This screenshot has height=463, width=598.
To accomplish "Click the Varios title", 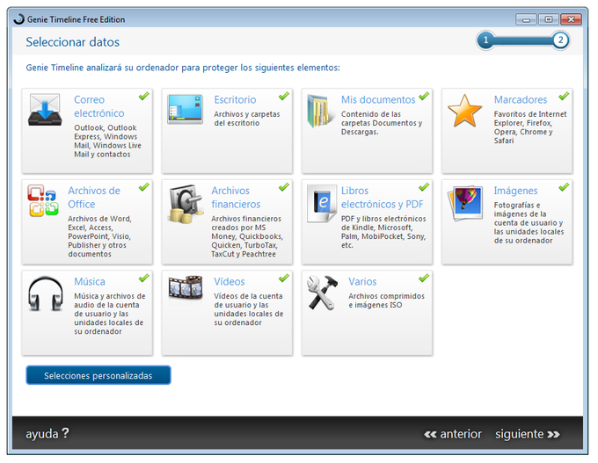I will [x=362, y=282].
